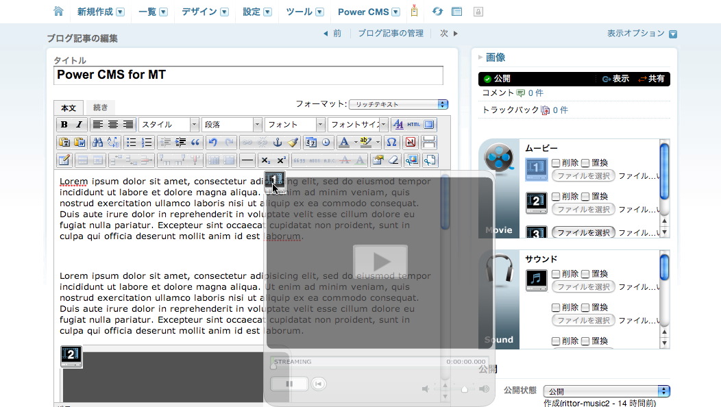
Task: Open the デザイン menu
Action: [205, 12]
